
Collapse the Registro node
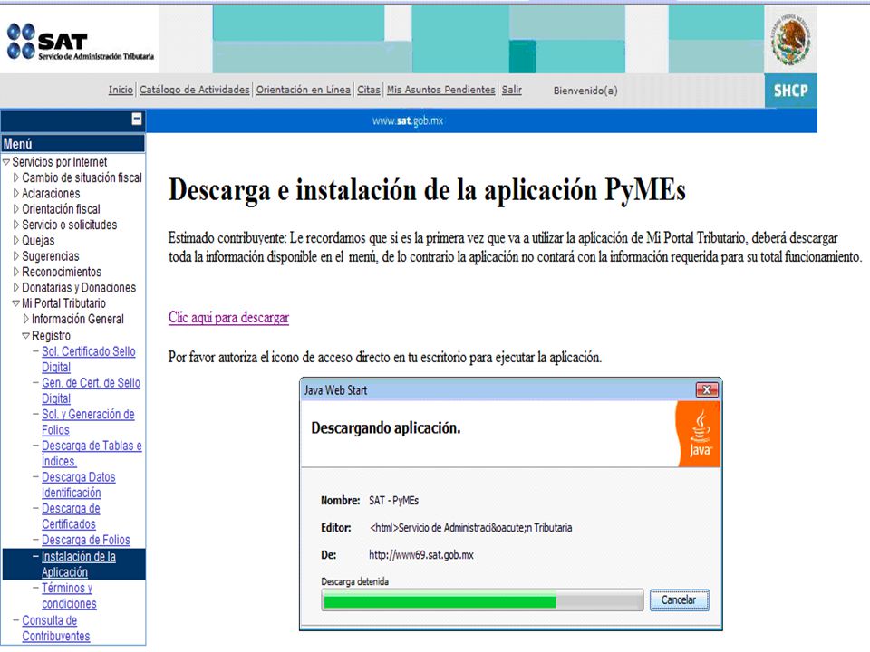[x=25, y=335]
